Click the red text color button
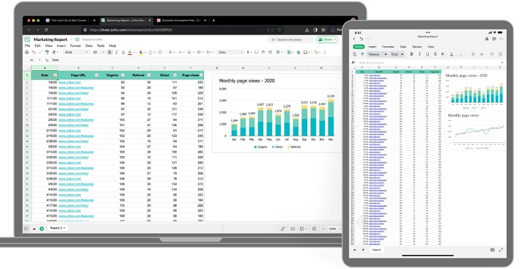This screenshot has height=269, width=528. coord(130,52)
